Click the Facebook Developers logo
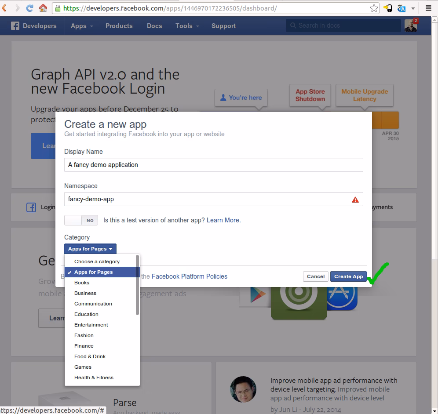The width and height of the screenshot is (438, 414). tap(34, 26)
